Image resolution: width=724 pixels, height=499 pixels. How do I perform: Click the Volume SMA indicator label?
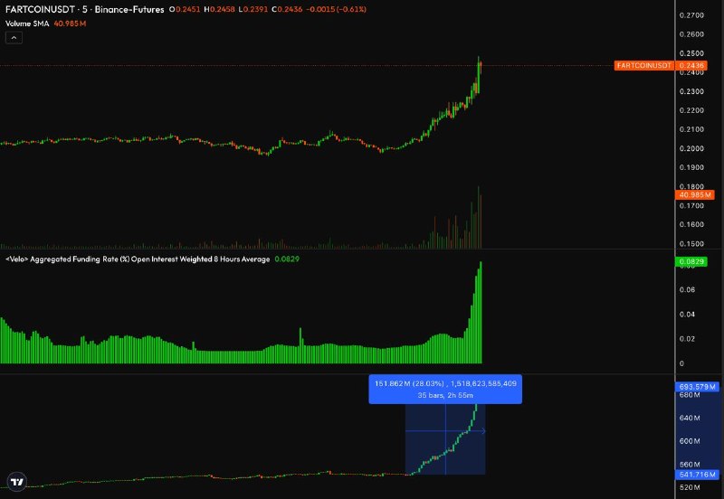pyautogui.click(x=29, y=23)
